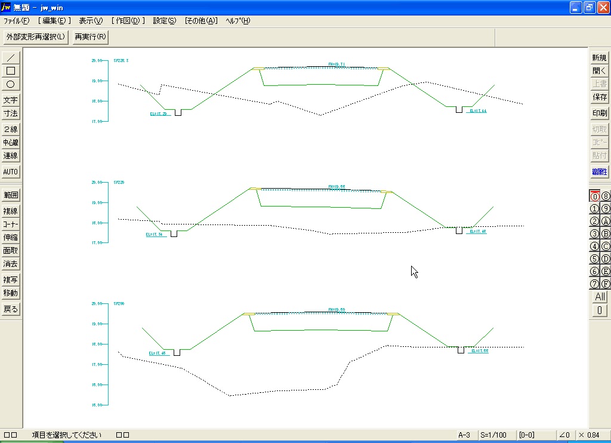Open the 設定(S) menu
Image resolution: width=611 pixels, height=443 pixels.
(x=165, y=21)
